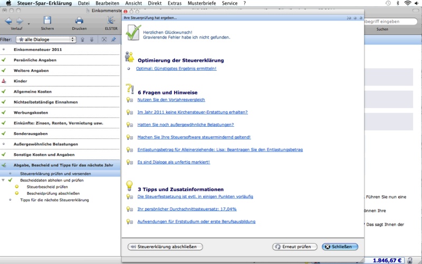Viewport: 422px width, 264px height.
Task: Open the 'alle Dialoge' filter dropdown
Action: coord(46,39)
